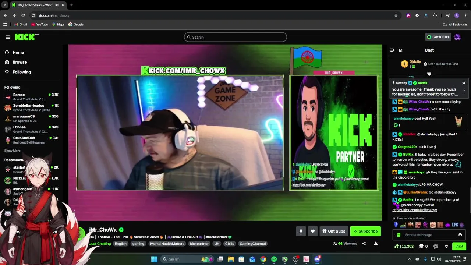Open Spotify from the taskbar

click(274, 259)
